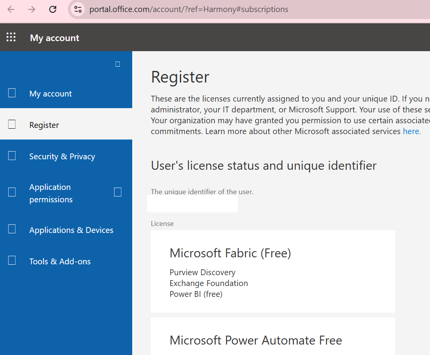Go to Security & Privacy section

(66, 156)
